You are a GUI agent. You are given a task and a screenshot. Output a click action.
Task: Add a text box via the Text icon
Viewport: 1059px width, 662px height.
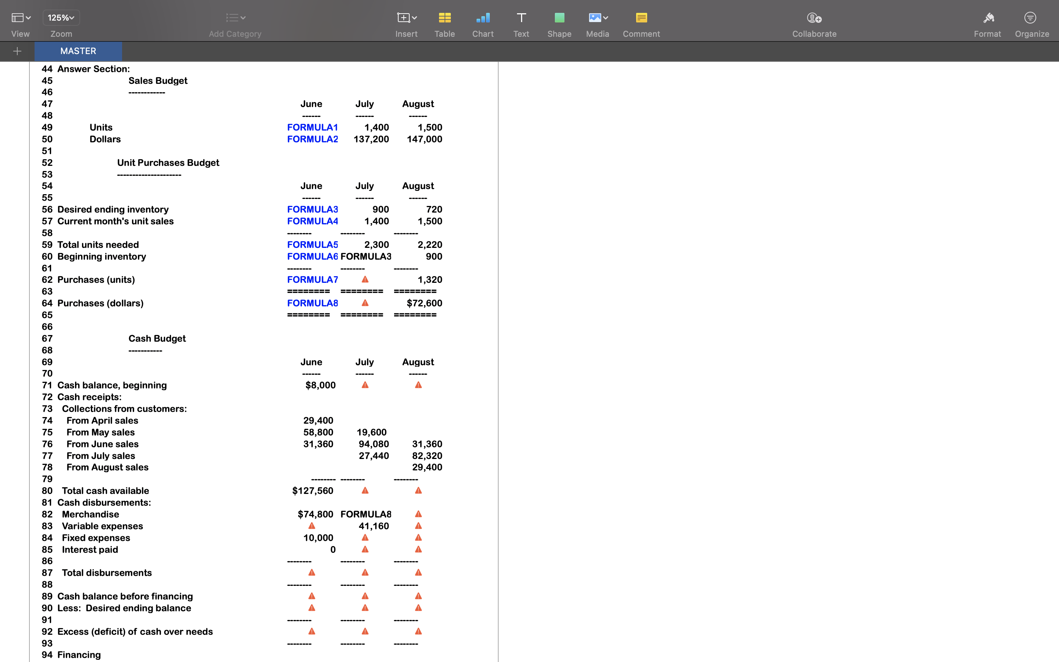click(521, 18)
